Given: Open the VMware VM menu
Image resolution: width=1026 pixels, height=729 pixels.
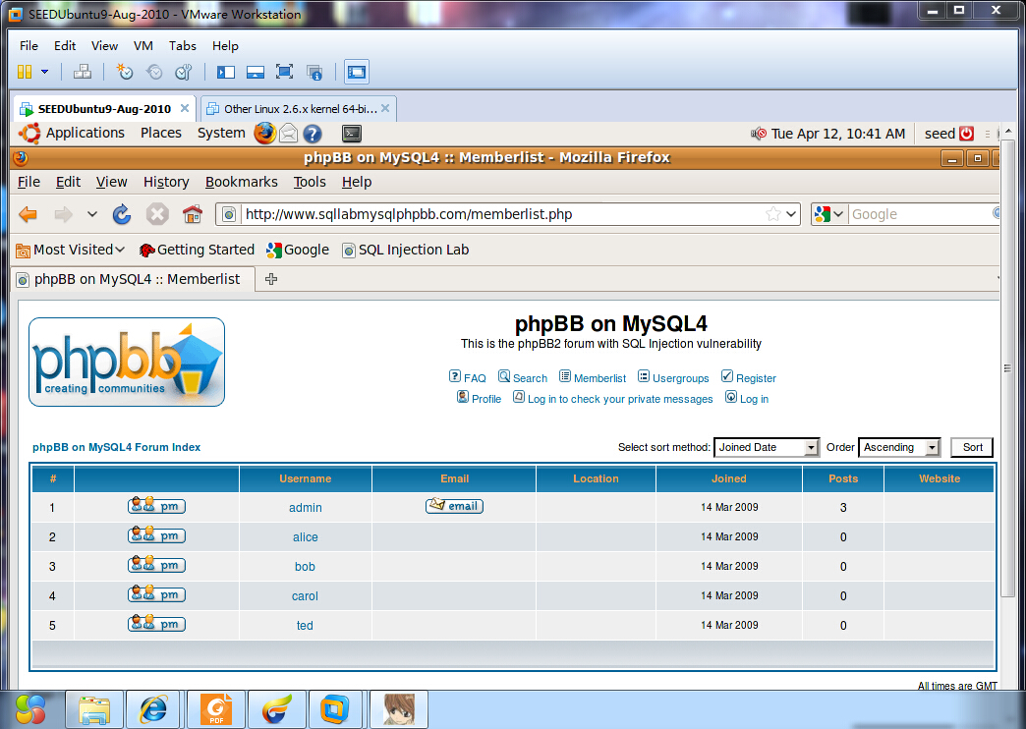Looking at the screenshot, I should pyautogui.click(x=143, y=46).
